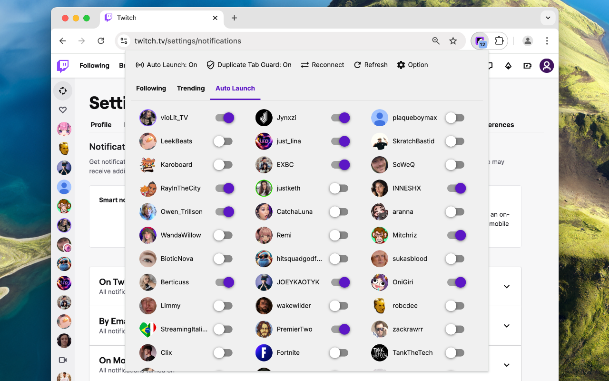Click the Following link in Twitch navbar
The height and width of the screenshot is (381, 609).
(94, 66)
